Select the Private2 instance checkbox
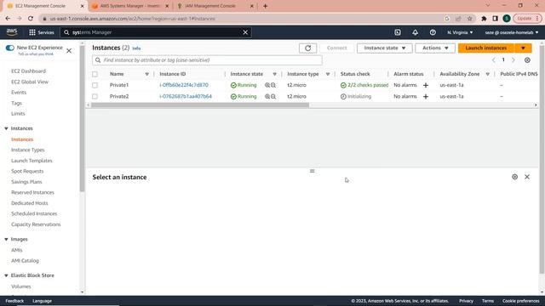 [x=95, y=96]
